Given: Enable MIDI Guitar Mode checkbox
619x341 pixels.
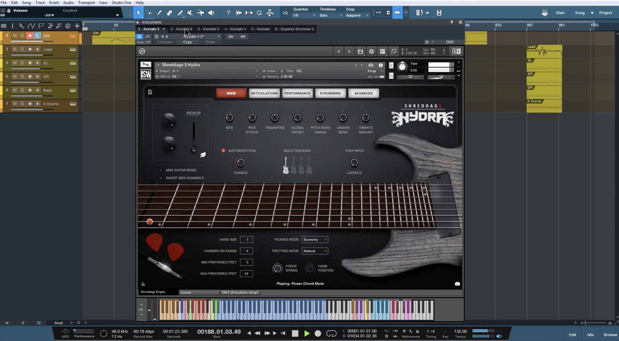Looking at the screenshot, I should [x=161, y=170].
